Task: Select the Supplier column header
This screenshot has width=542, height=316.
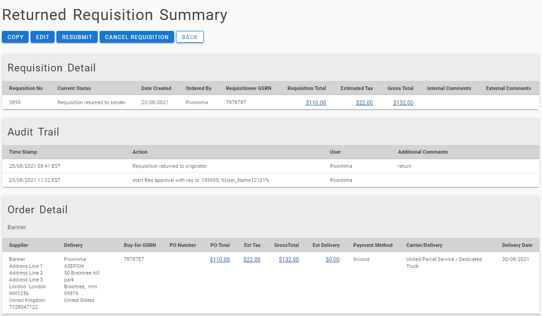Action: (19, 245)
